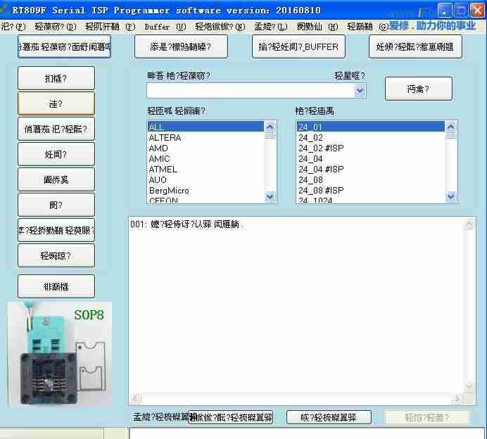
Task: Select BergMicro in the manufacturer list
Action: pos(205,191)
